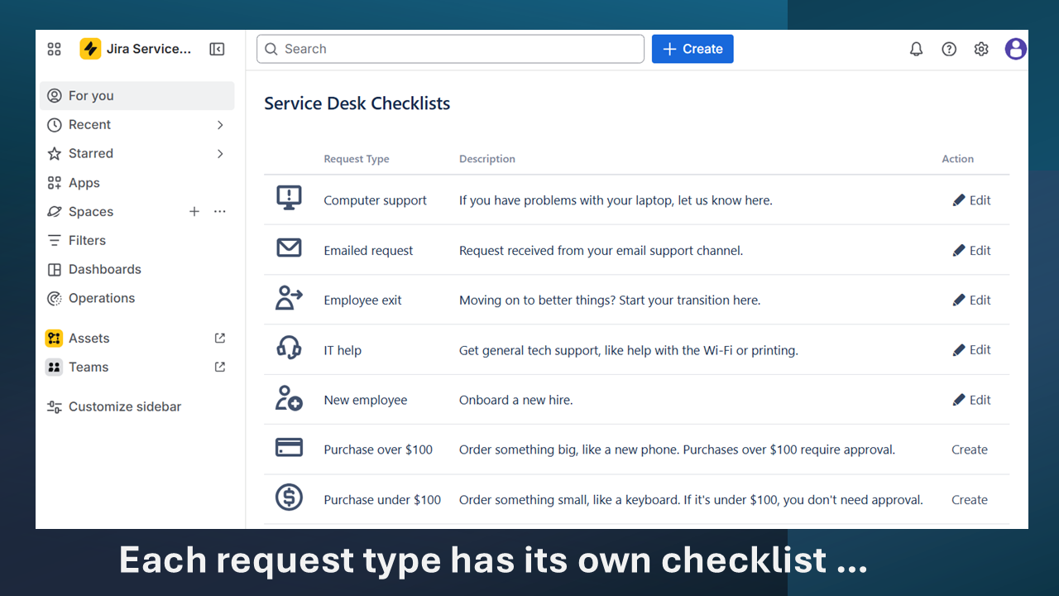Click the help question mark icon
The width and height of the screenshot is (1059, 596).
coord(949,49)
